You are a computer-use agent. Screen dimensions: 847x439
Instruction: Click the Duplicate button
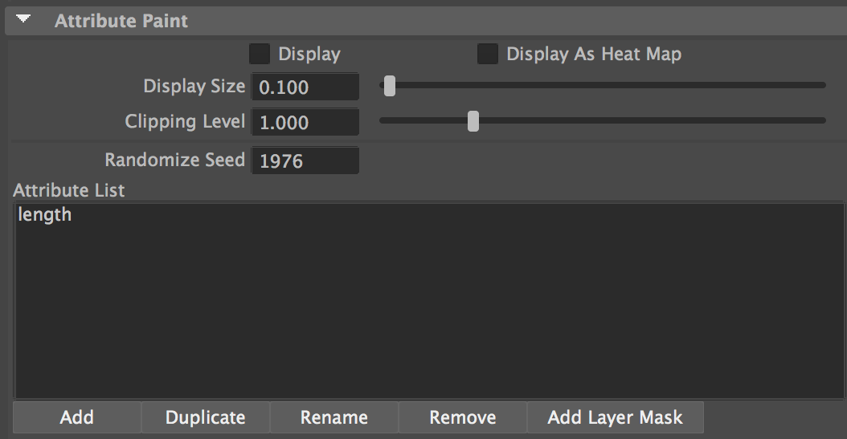[x=205, y=417]
